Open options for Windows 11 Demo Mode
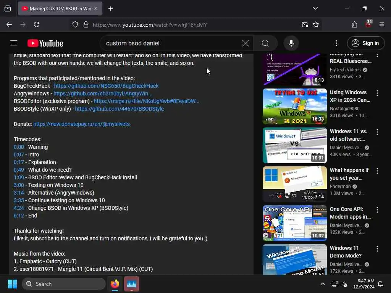This screenshot has height=293, width=391. point(377,249)
